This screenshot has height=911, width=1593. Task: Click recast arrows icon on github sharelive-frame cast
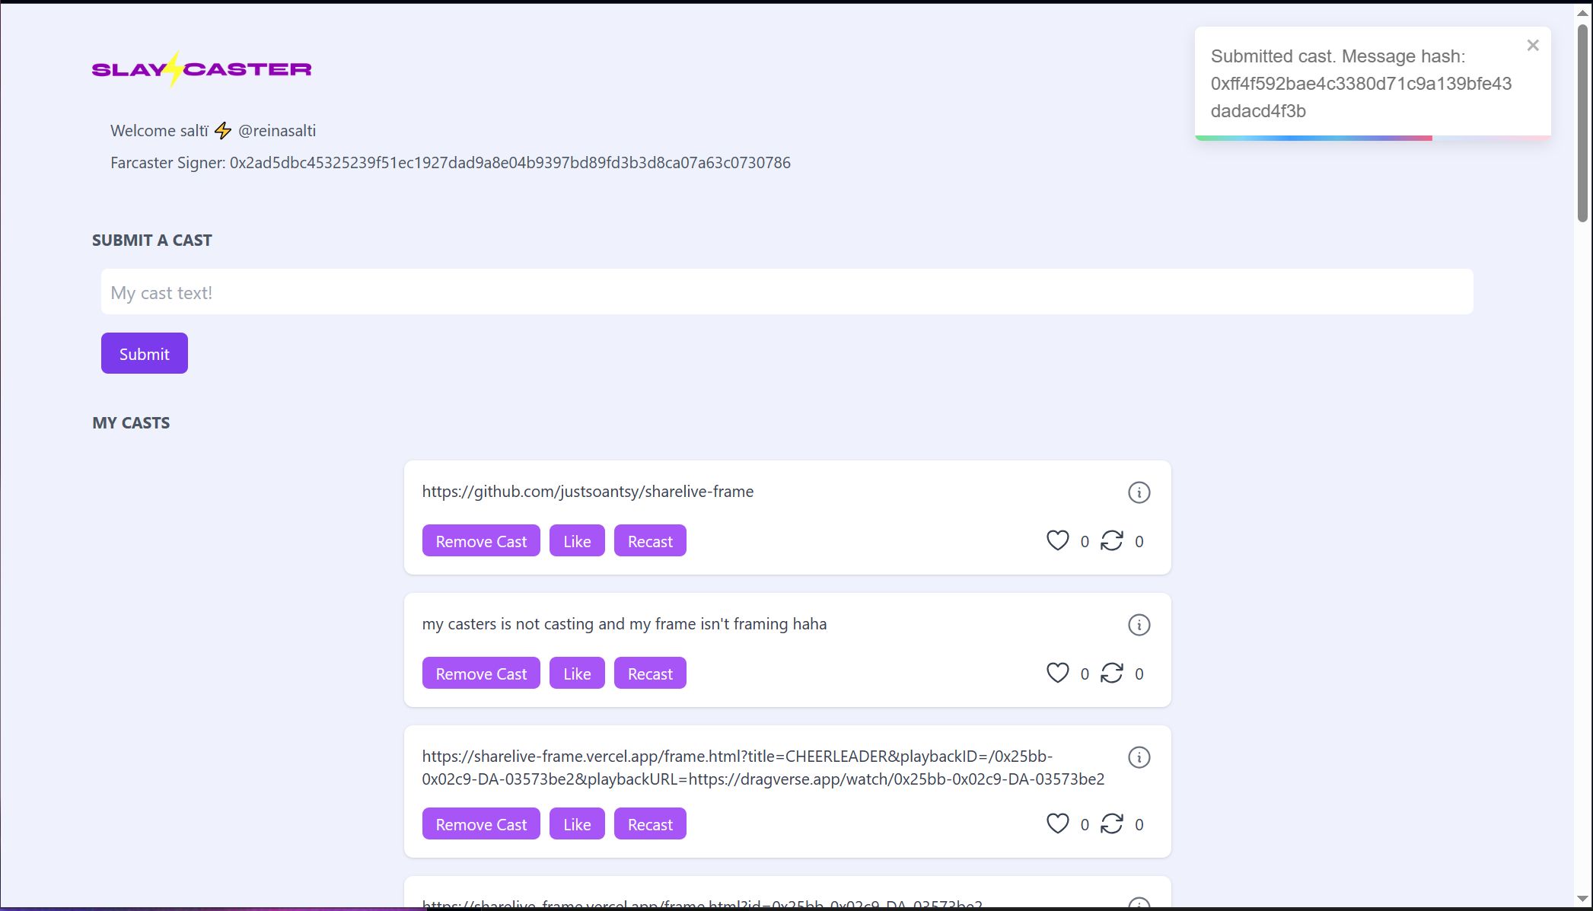pyautogui.click(x=1112, y=540)
